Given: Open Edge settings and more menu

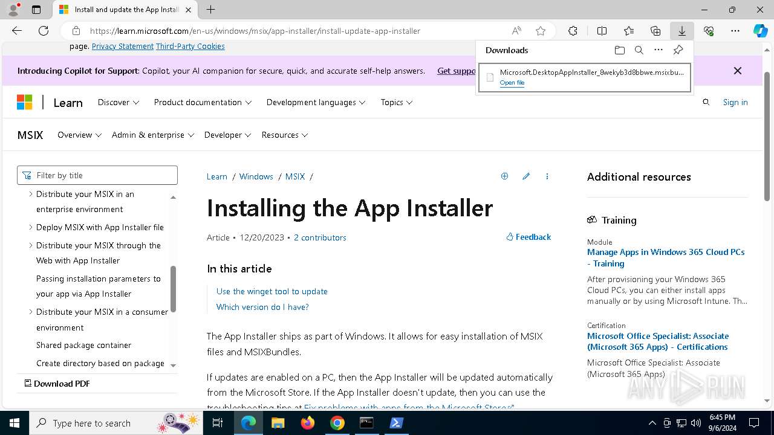Looking at the screenshot, I should click(x=735, y=31).
